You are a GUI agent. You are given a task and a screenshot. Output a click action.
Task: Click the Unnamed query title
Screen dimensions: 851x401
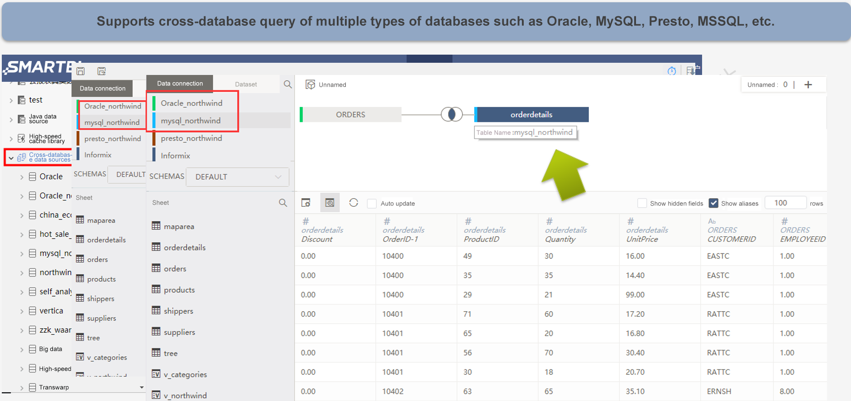[x=332, y=85]
